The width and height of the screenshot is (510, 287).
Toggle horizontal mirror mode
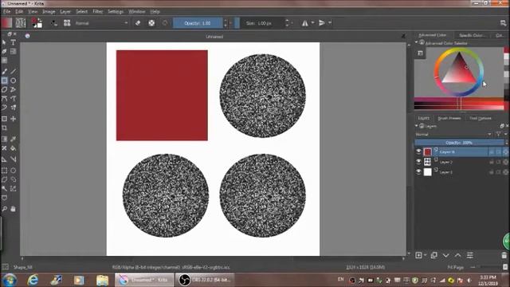tap(304, 23)
